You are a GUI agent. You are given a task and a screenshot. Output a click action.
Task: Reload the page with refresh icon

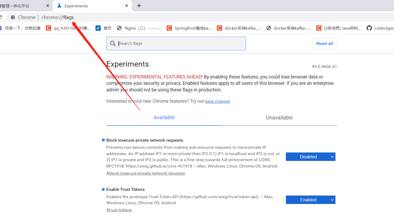[x=1, y=17]
